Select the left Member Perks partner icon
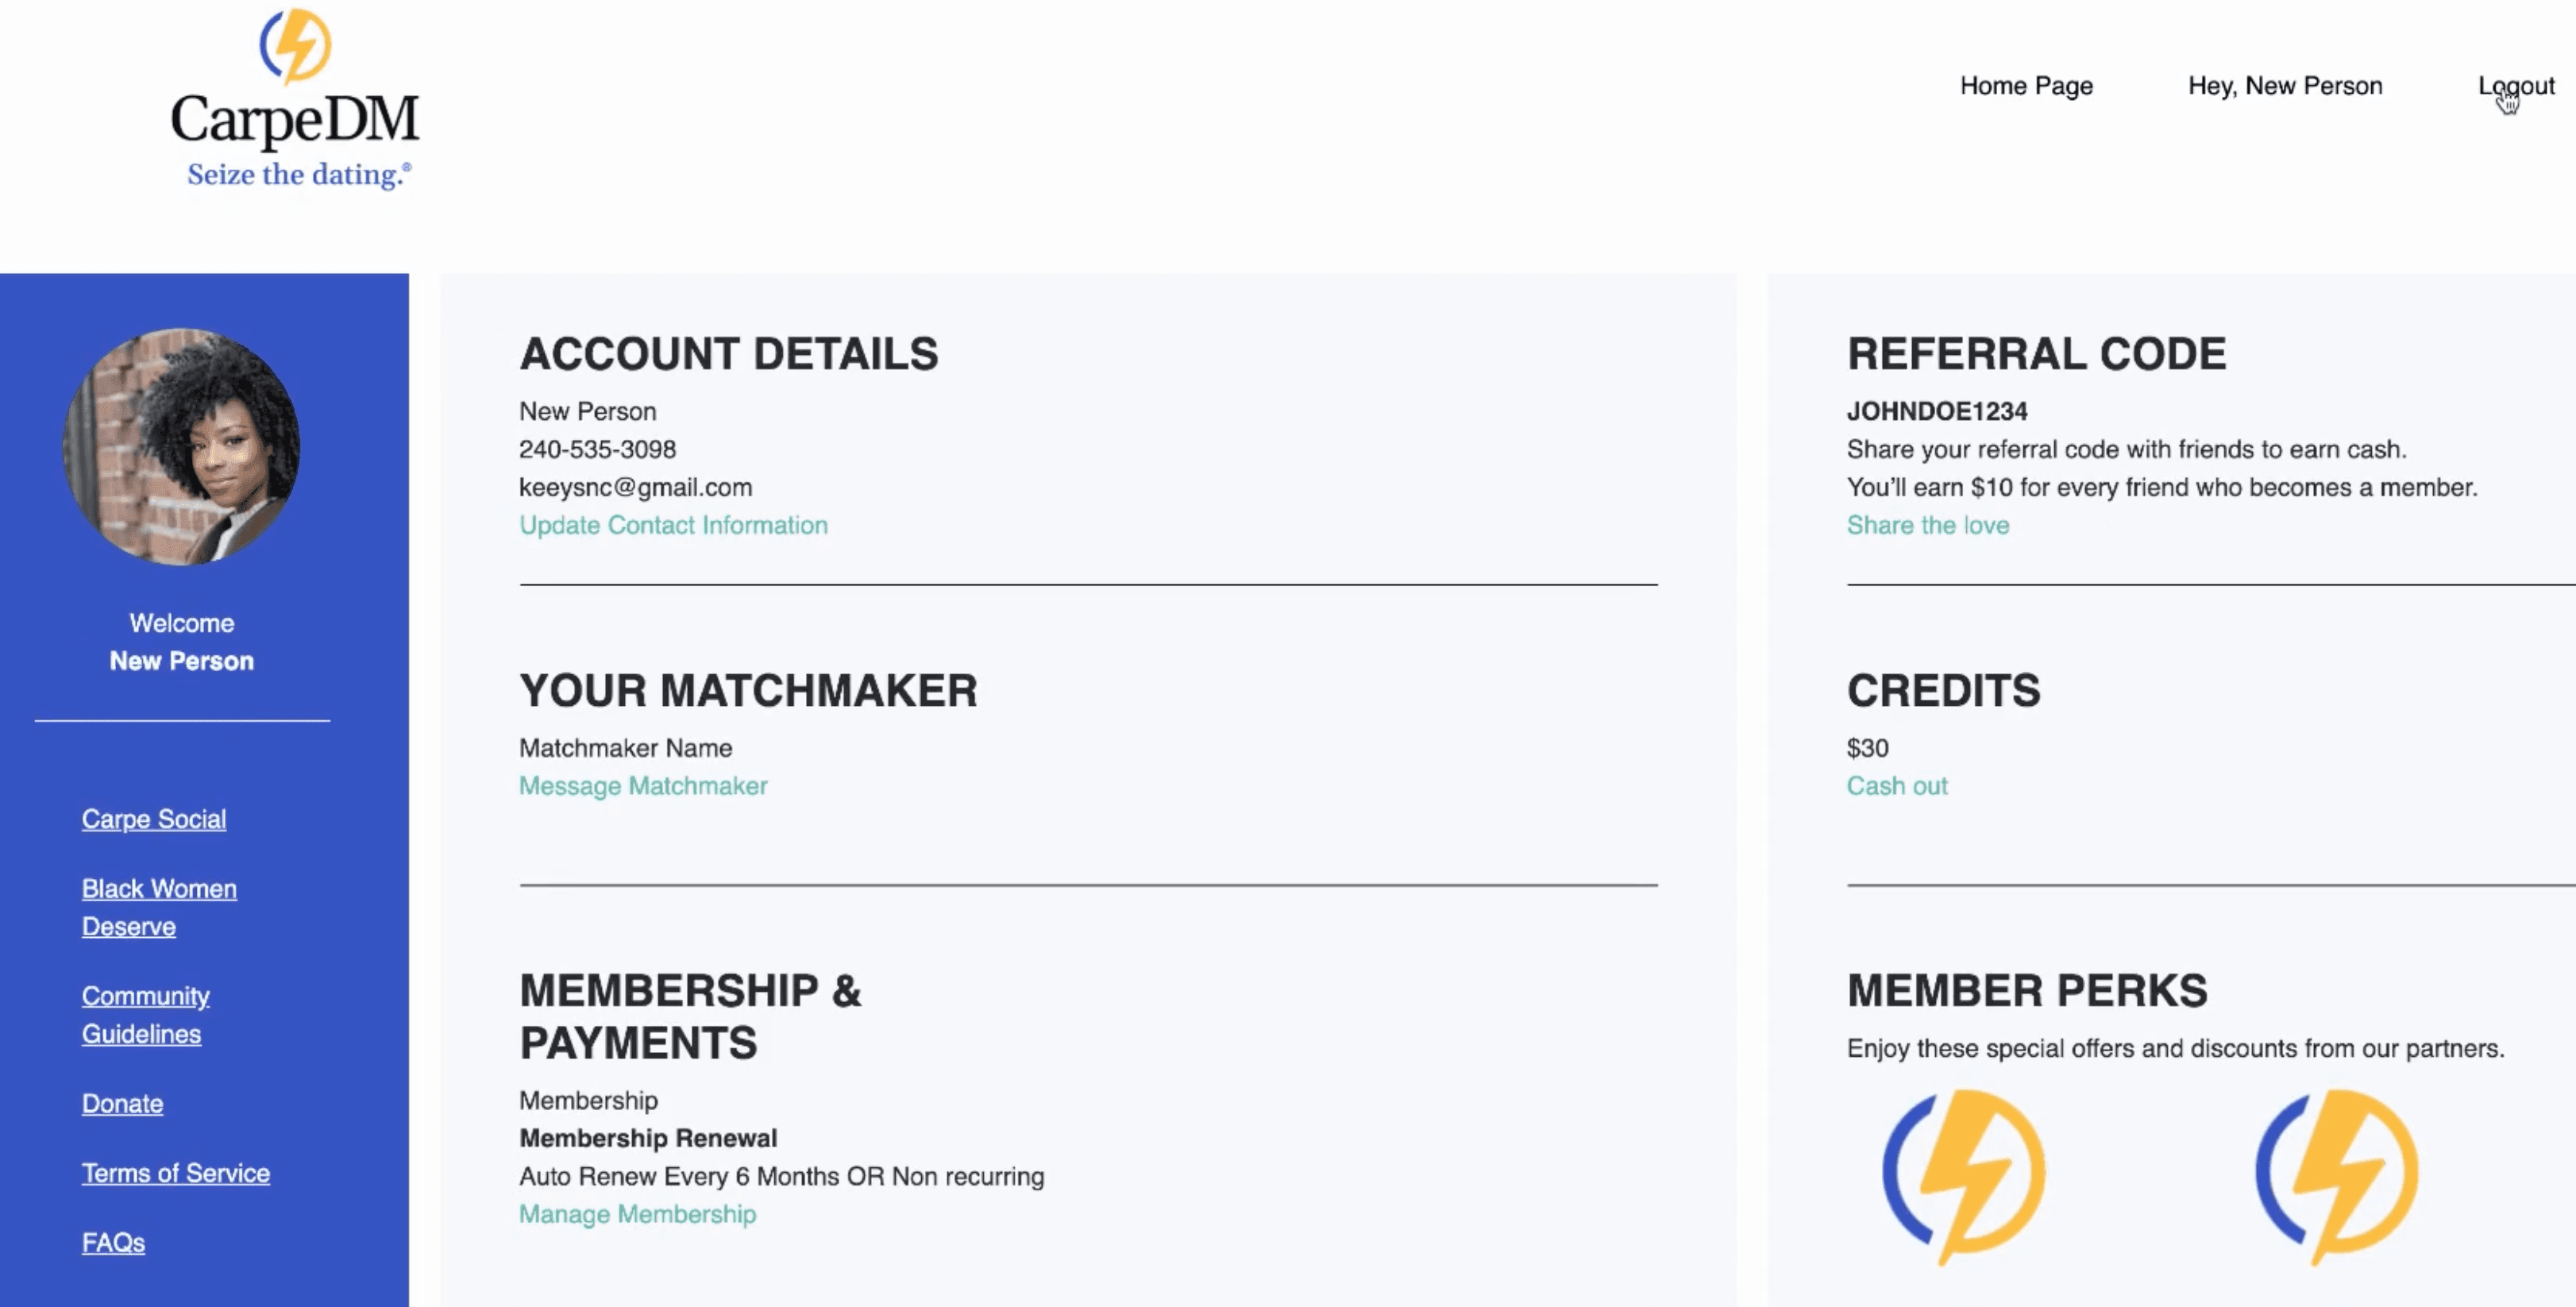 1965,1175
